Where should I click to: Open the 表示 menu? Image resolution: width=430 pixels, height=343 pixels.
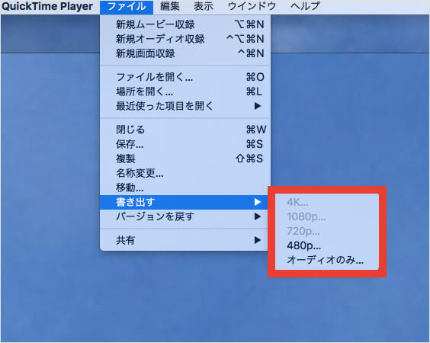pos(204,7)
